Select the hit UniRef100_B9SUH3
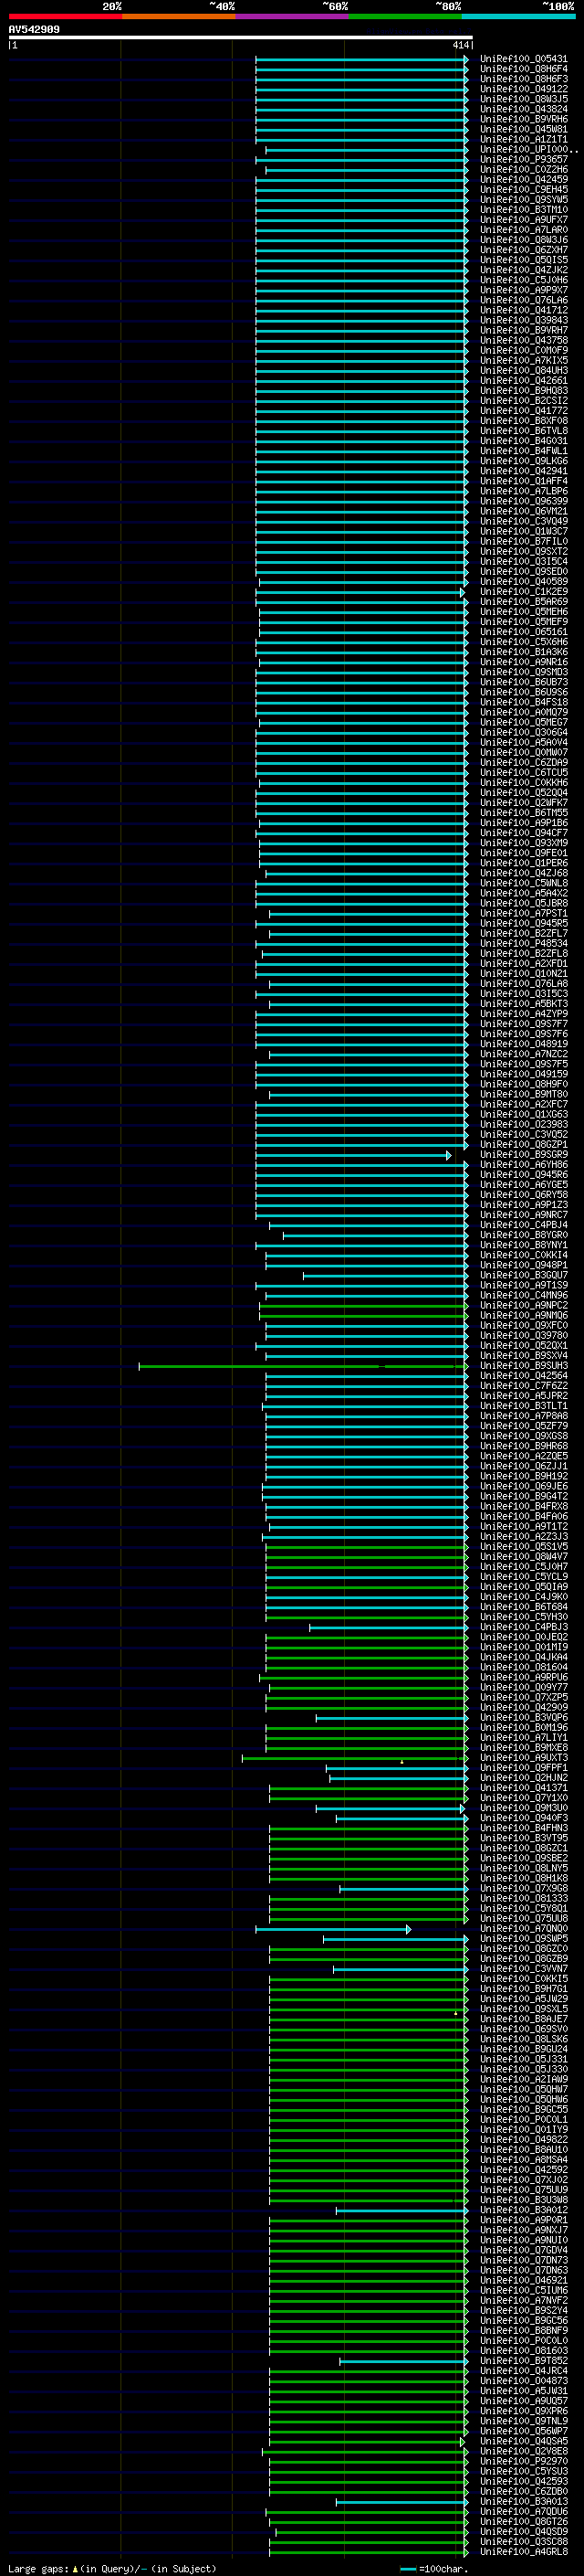The height and width of the screenshot is (2576, 584). (523, 1365)
